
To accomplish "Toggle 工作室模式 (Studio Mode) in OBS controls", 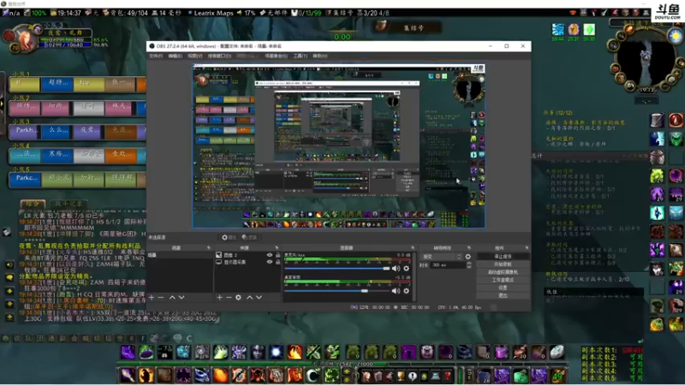I will [503, 280].
